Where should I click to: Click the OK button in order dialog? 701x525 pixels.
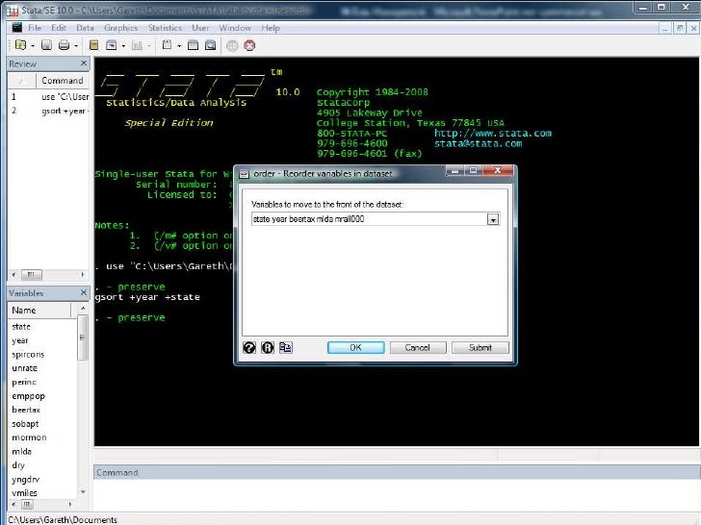pyautogui.click(x=356, y=347)
